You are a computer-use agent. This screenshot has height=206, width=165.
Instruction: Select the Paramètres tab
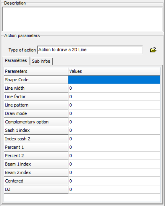[16, 60]
